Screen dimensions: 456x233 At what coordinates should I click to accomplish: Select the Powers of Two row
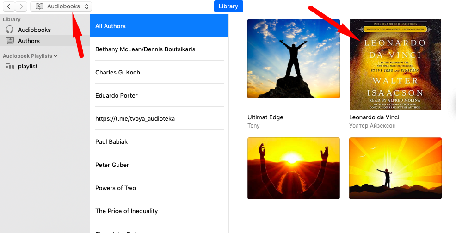coord(159,188)
